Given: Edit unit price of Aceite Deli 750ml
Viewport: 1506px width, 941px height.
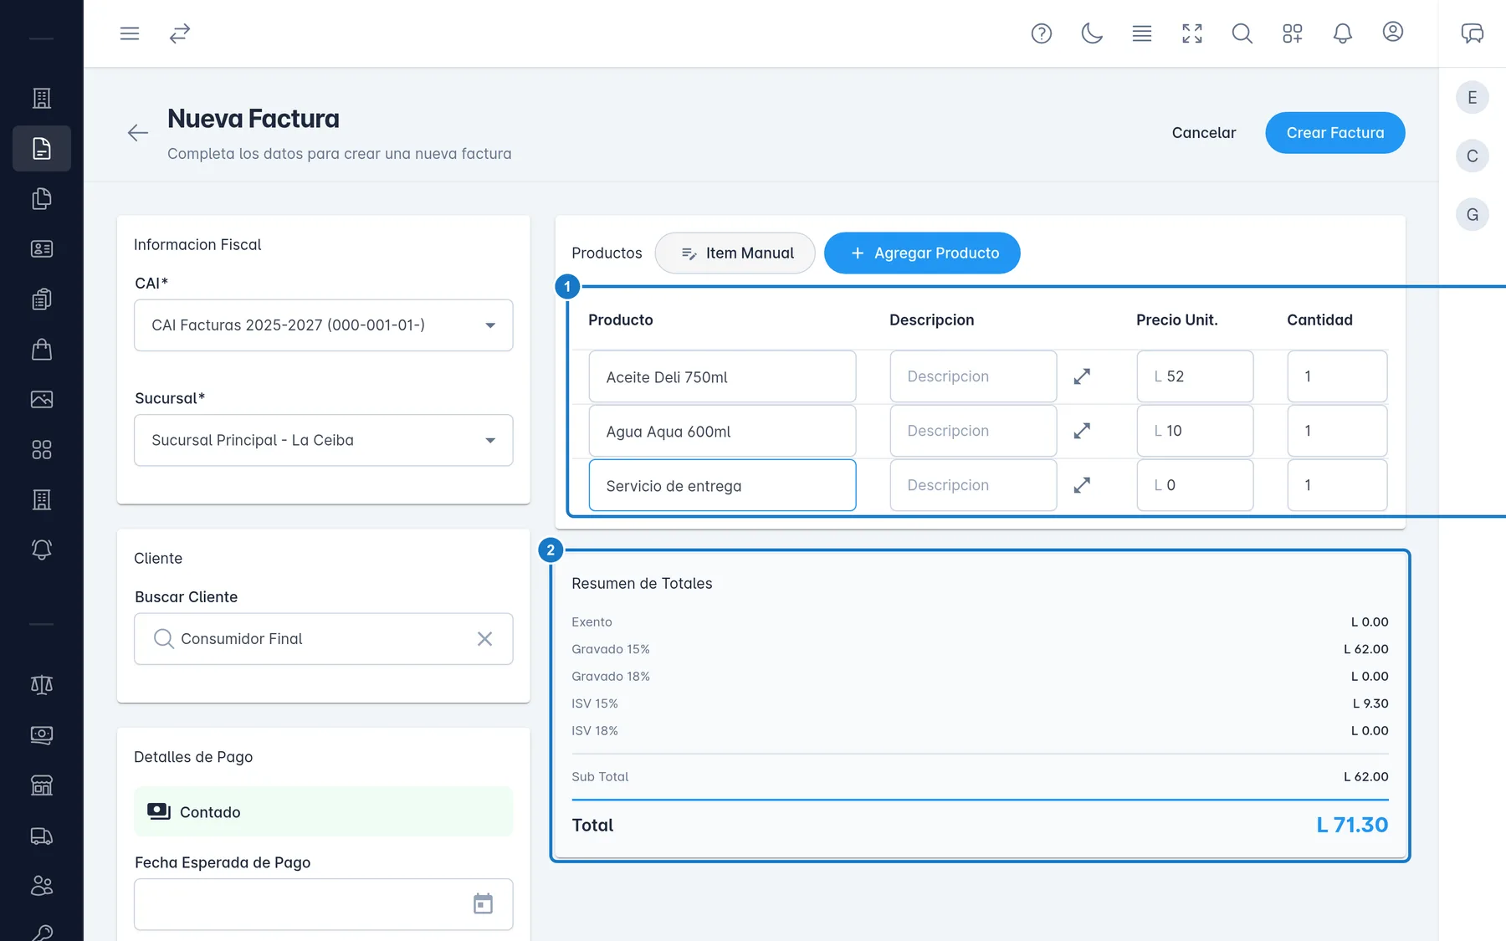Looking at the screenshot, I should [1195, 376].
